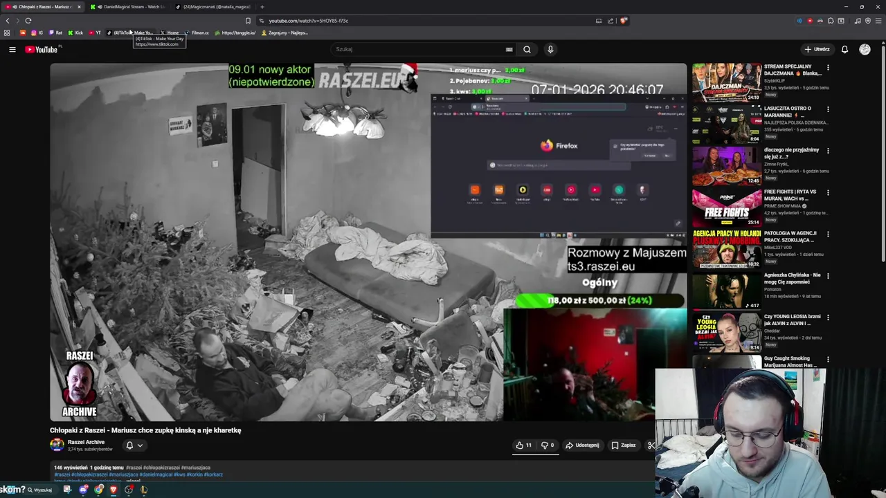Click the Udostępnij share button

click(582, 445)
